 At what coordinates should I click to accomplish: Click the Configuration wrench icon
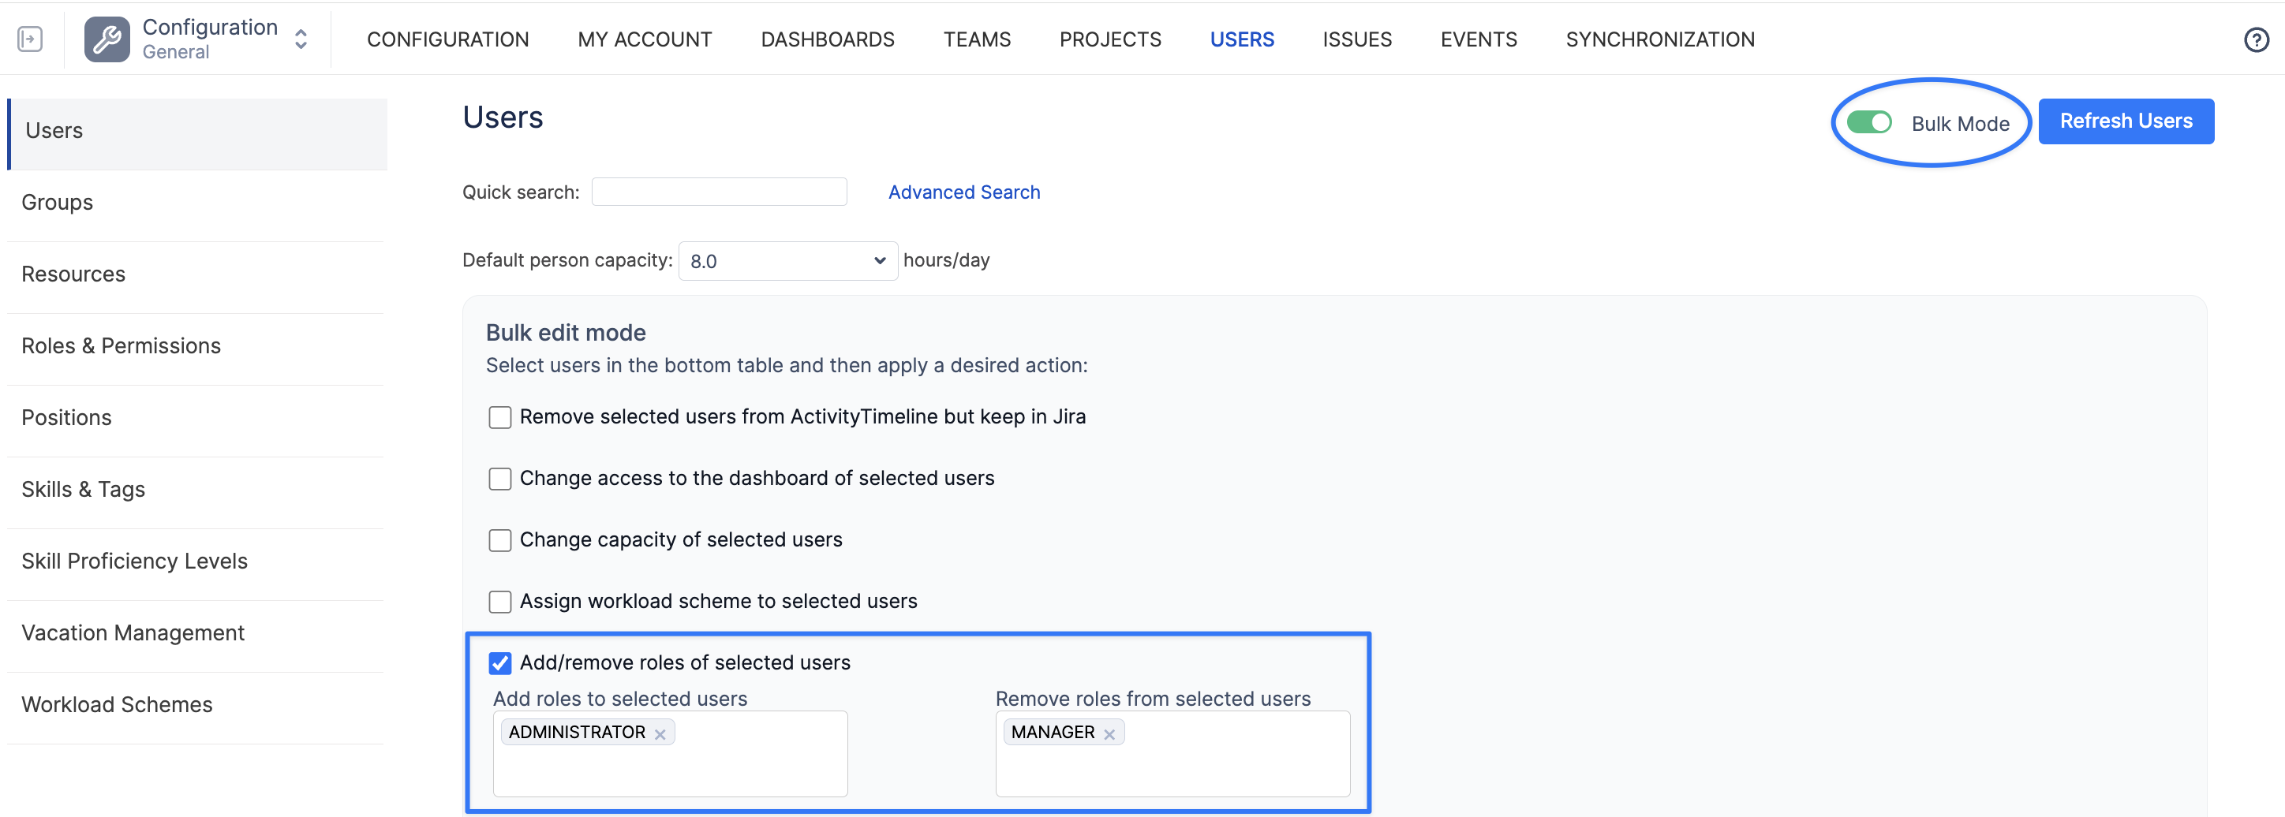coord(107,39)
